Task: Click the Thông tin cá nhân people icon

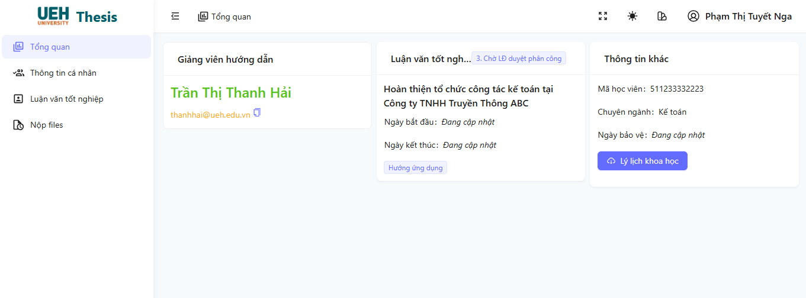Action: pos(18,73)
